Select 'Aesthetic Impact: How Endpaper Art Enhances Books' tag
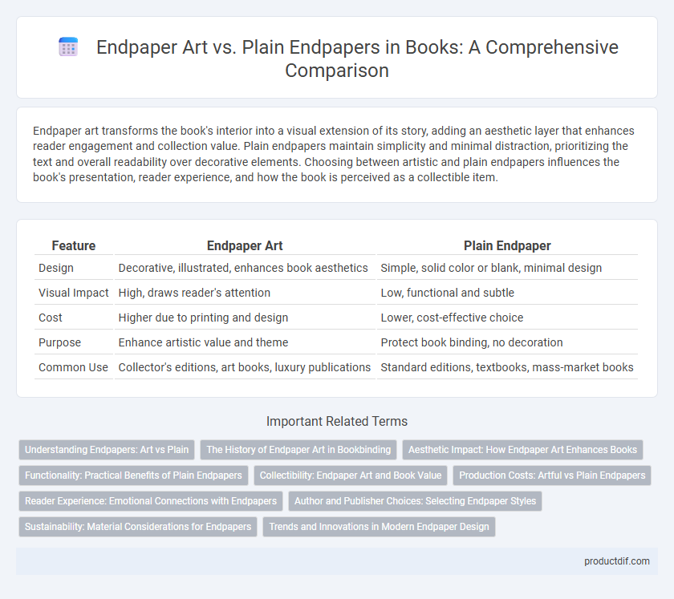This screenshot has width=674, height=599. pos(522,450)
